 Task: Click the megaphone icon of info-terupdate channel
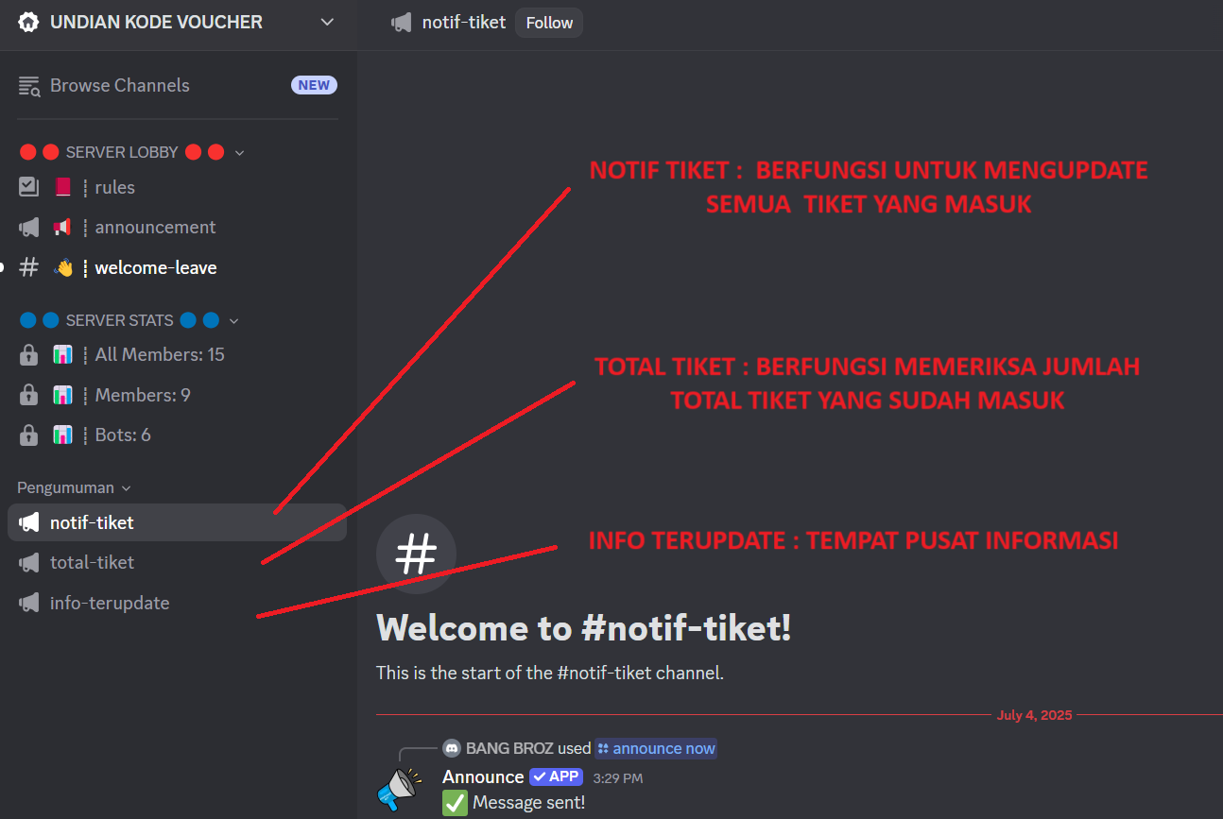[x=29, y=603]
